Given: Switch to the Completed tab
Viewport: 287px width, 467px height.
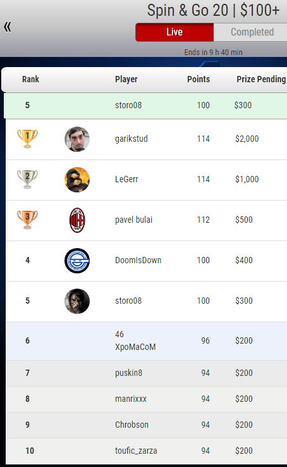Looking at the screenshot, I should [250, 32].
